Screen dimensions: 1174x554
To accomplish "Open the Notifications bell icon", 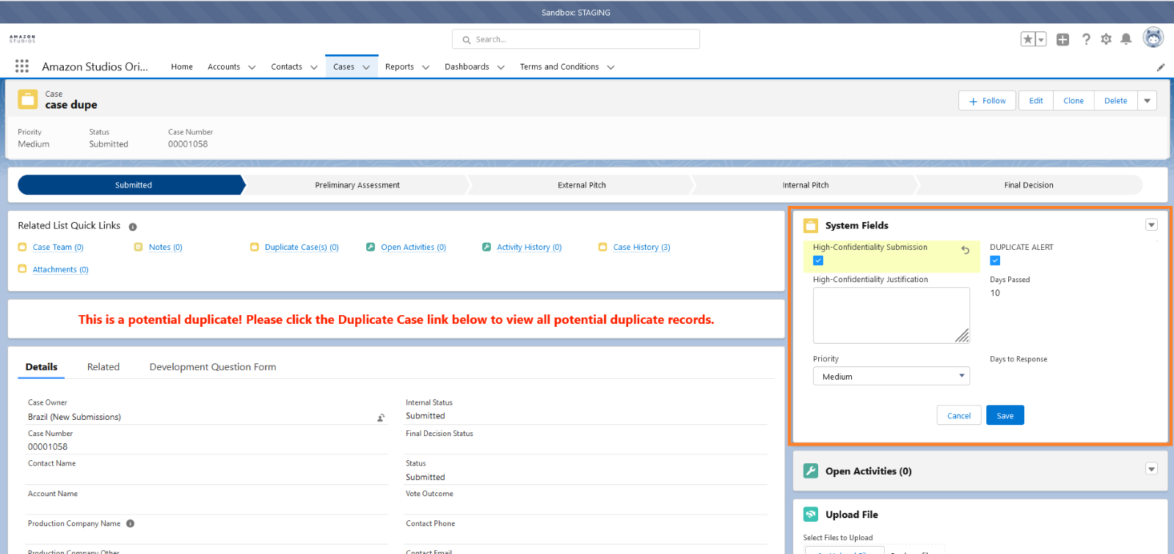I will (1126, 40).
